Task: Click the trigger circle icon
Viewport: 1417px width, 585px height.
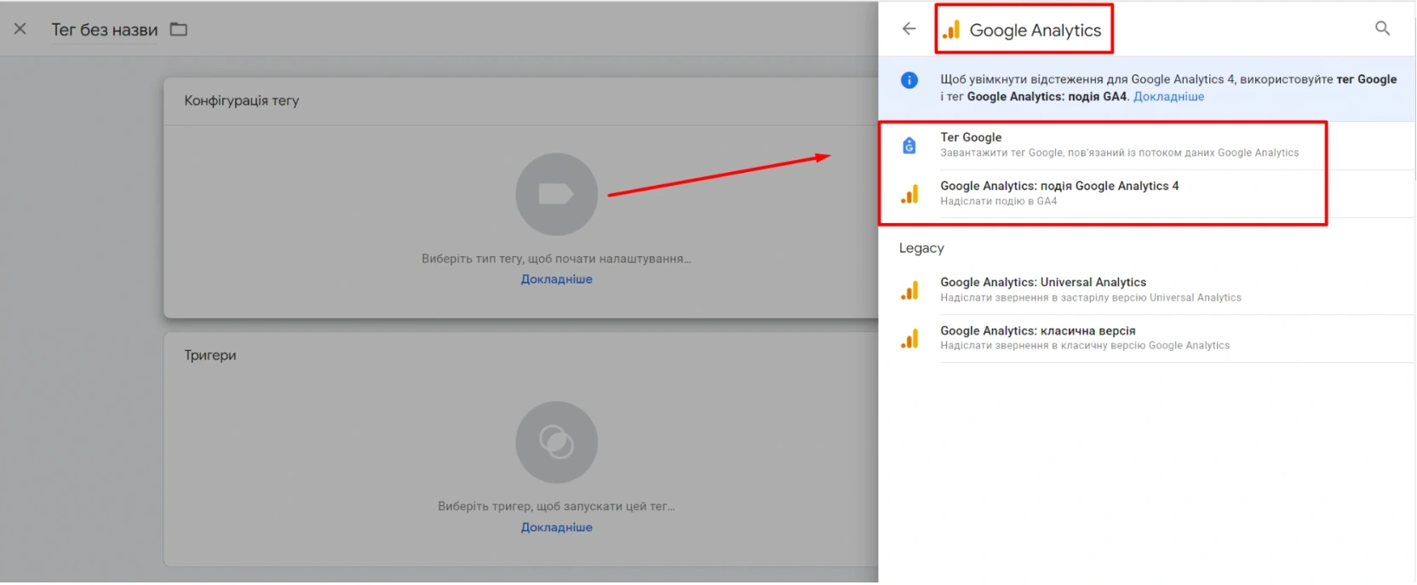Action: tap(556, 442)
